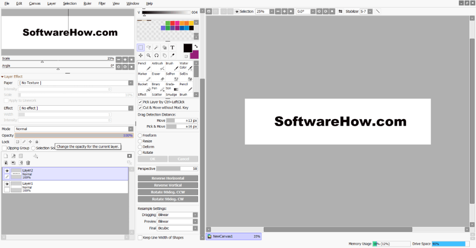Open the Stabilizer S-7 dropdown
The height and width of the screenshot is (248, 476).
point(370,11)
